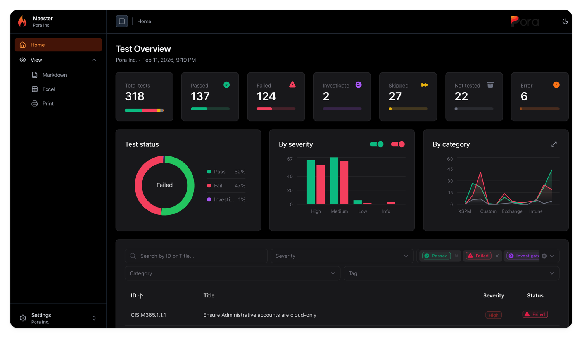Toggle the green passed severity switch
582x338 pixels.
[376, 144]
